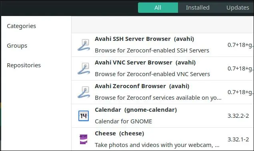Click version 3.32.2-2 of Calendar
Image resolution: width=254 pixels, height=151 pixels.
[x=238, y=116]
